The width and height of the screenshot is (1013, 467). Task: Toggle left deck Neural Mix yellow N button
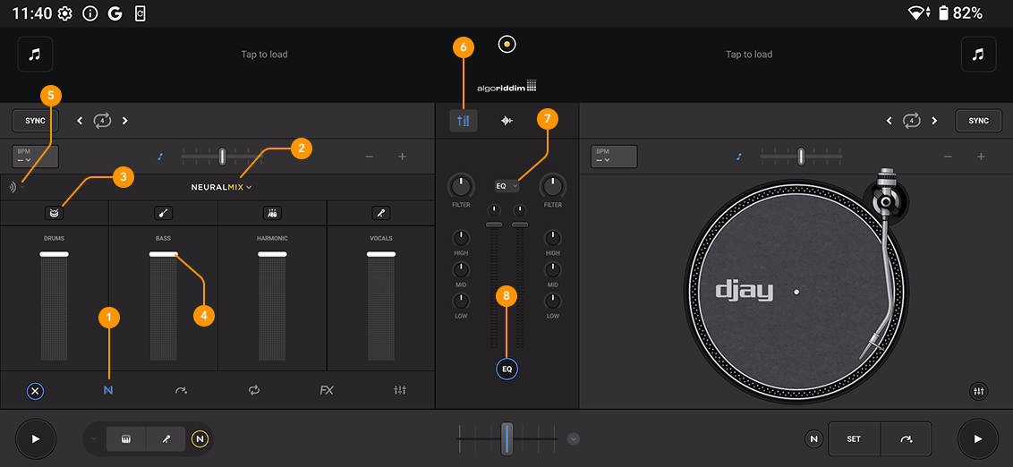pos(200,439)
